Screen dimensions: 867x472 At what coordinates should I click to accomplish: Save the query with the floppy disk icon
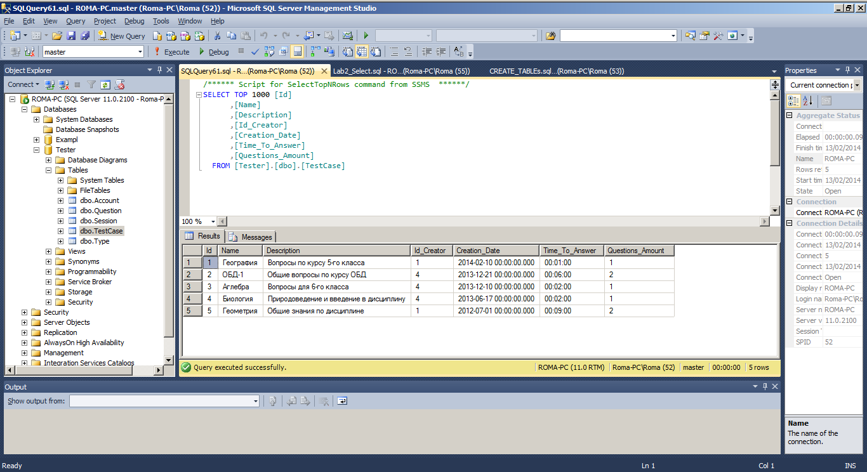71,36
